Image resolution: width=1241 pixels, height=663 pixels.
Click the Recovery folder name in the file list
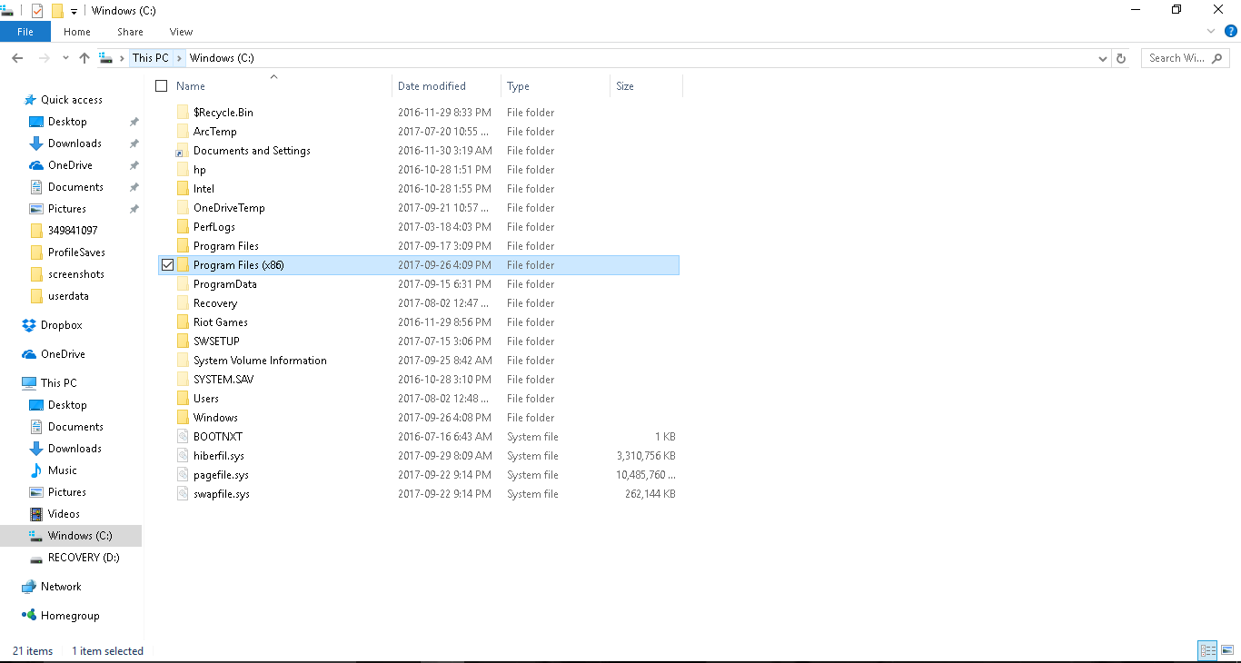215,303
